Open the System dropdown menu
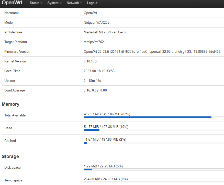This screenshot has width=224, height=185. pyautogui.click(x=54, y=3)
